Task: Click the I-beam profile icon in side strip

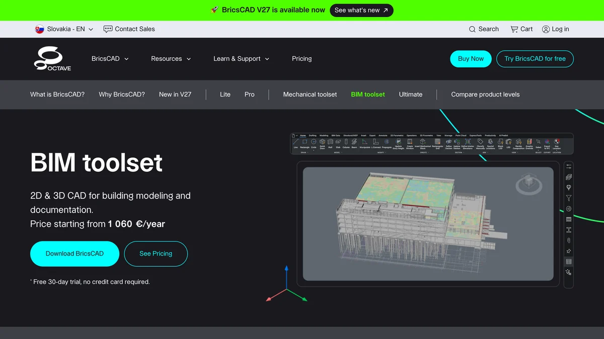Action: [569, 230]
